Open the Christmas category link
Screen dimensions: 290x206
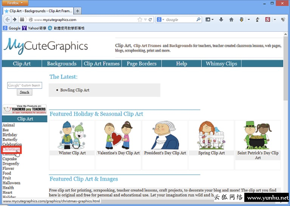[x=11, y=149]
